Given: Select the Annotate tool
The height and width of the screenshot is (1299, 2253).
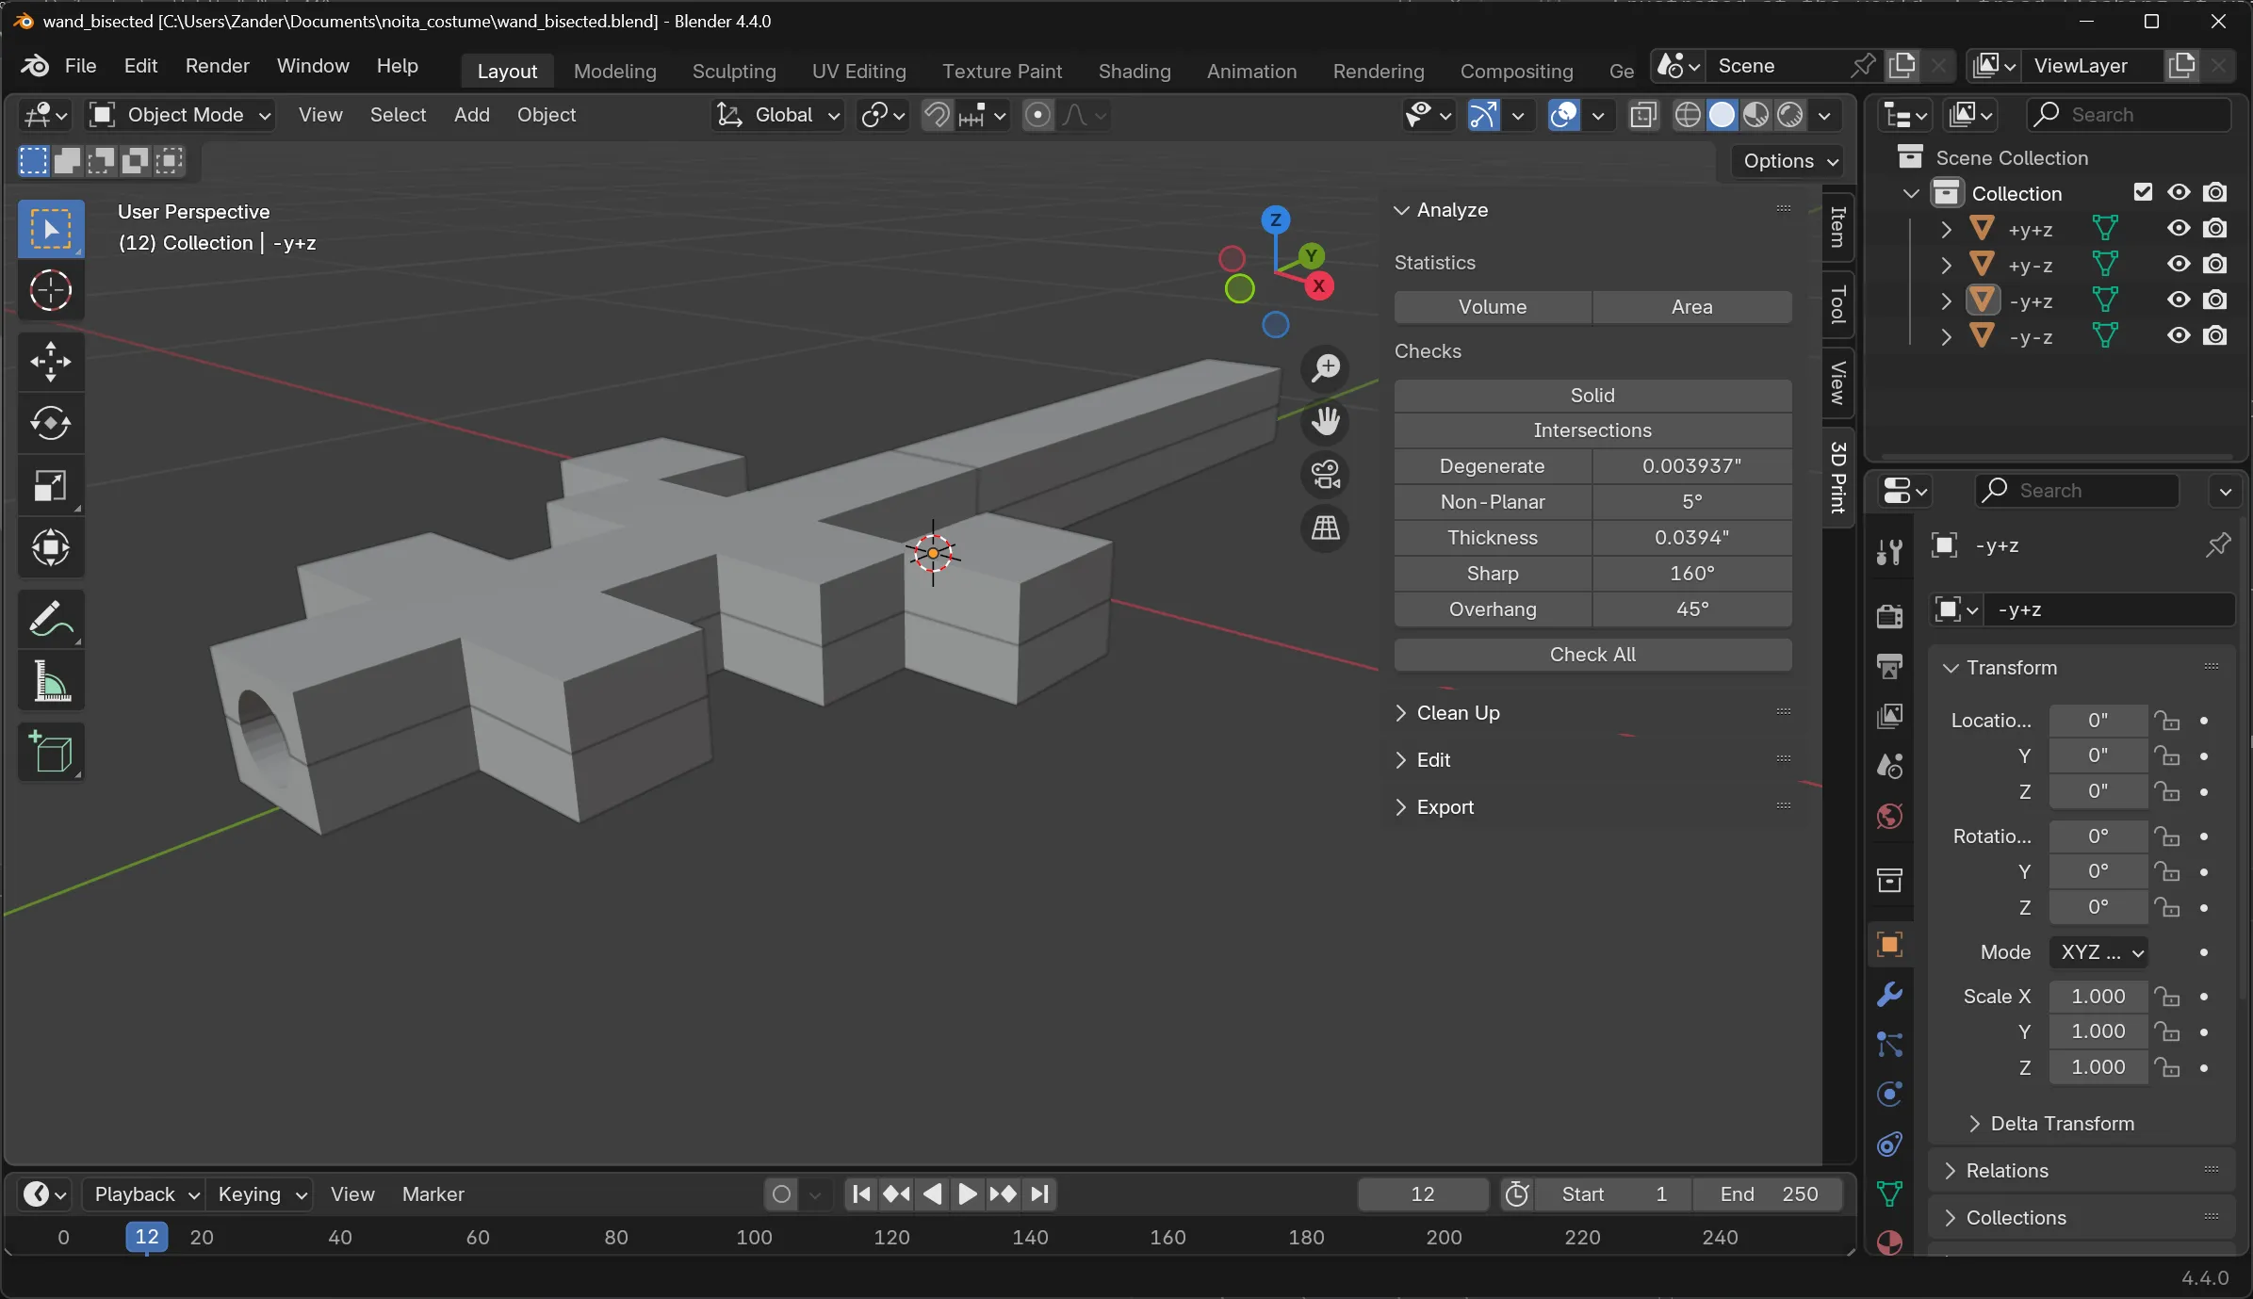Looking at the screenshot, I should (x=51, y=619).
